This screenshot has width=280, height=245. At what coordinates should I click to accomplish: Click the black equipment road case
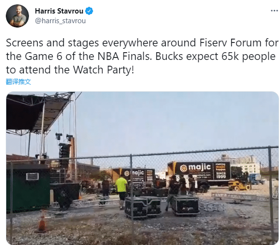tap(185, 205)
